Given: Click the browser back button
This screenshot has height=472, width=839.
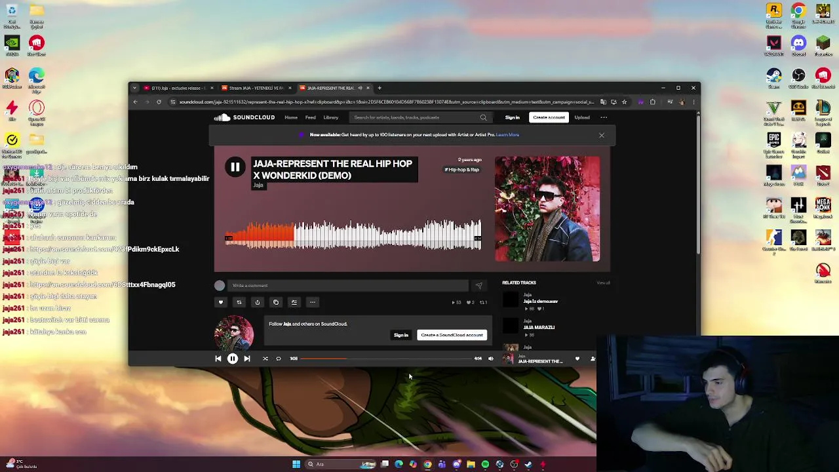Looking at the screenshot, I should click(136, 102).
